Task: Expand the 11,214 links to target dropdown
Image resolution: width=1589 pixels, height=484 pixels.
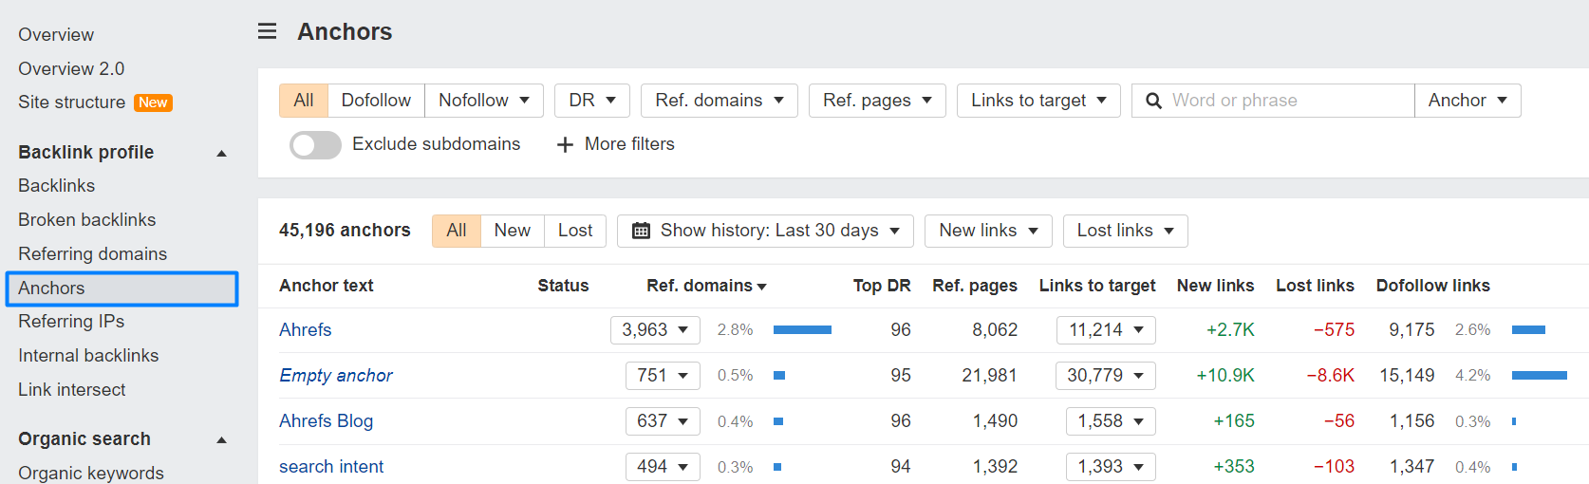Action: pos(1106,330)
